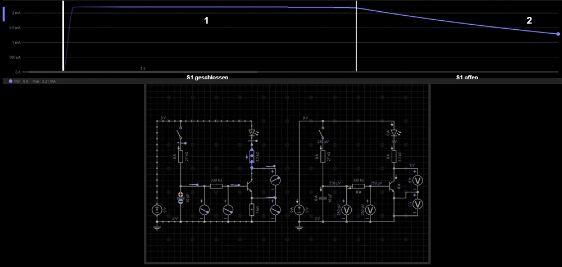Click the endpoint dot of the current trace
The height and width of the screenshot is (267, 562).
click(558, 34)
